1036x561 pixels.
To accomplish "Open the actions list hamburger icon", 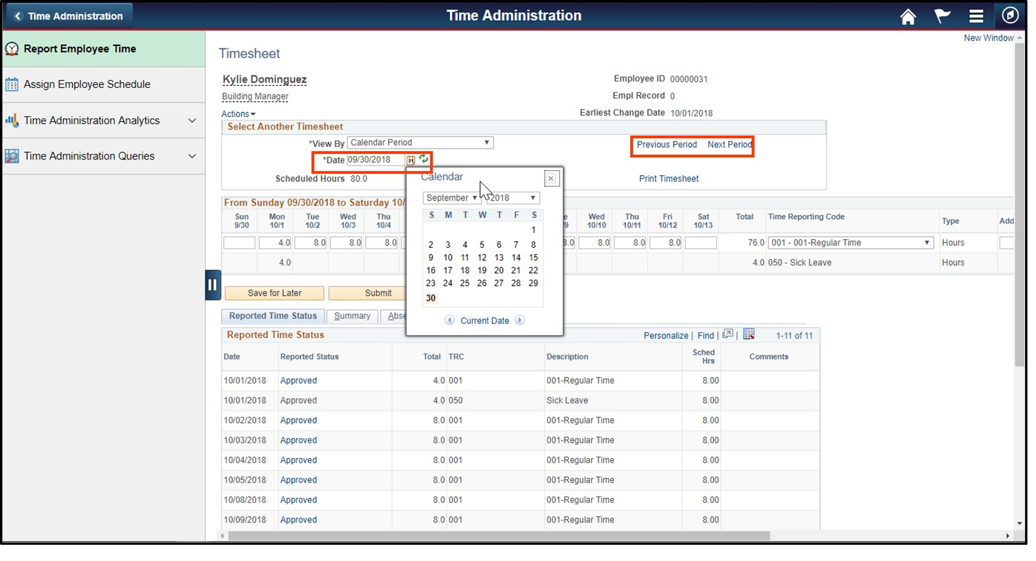I will (976, 16).
